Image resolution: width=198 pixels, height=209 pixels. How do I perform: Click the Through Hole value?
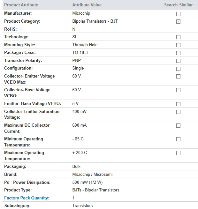point(85,45)
